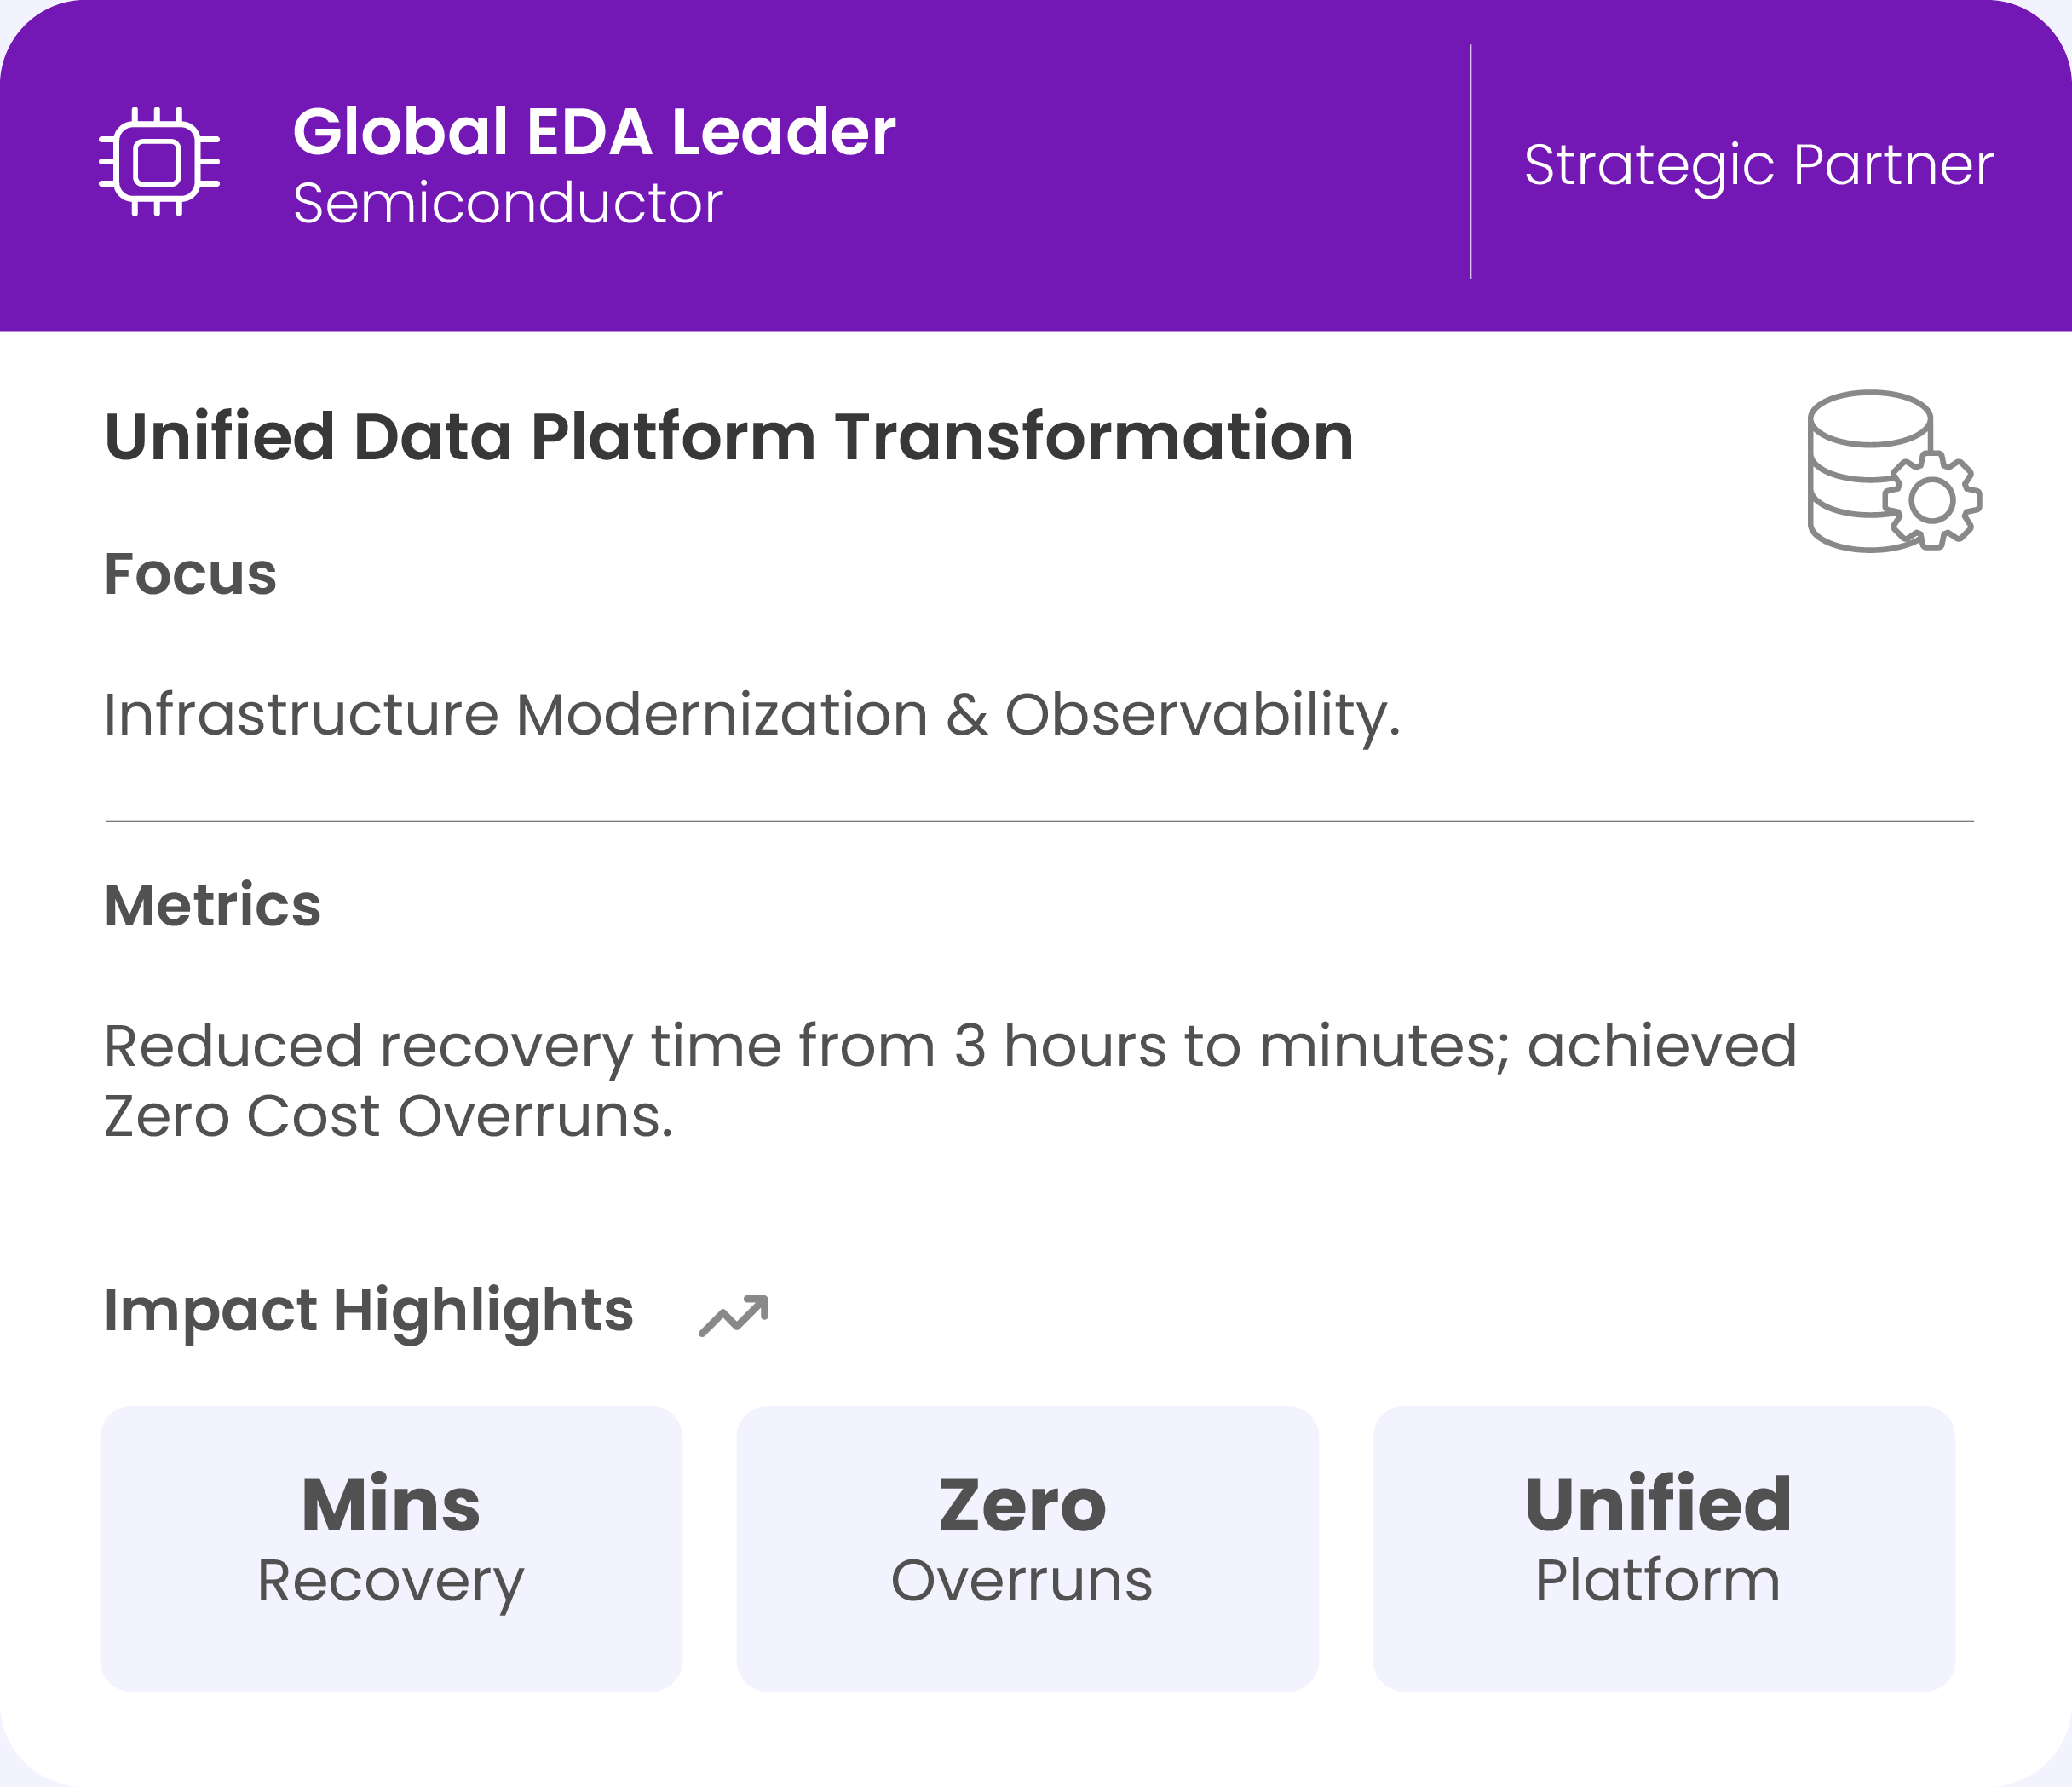Click the microchip icon in the header
The height and width of the screenshot is (1787, 2072).
pyautogui.click(x=159, y=162)
